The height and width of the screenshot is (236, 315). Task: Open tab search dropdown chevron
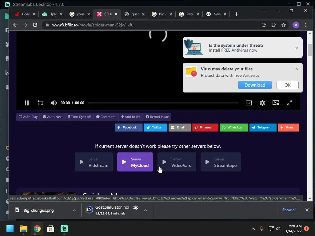(x=263, y=11)
